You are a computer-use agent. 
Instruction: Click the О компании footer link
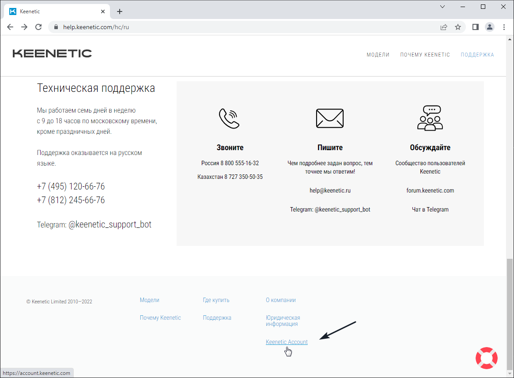pyautogui.click(x=280, y=300)
